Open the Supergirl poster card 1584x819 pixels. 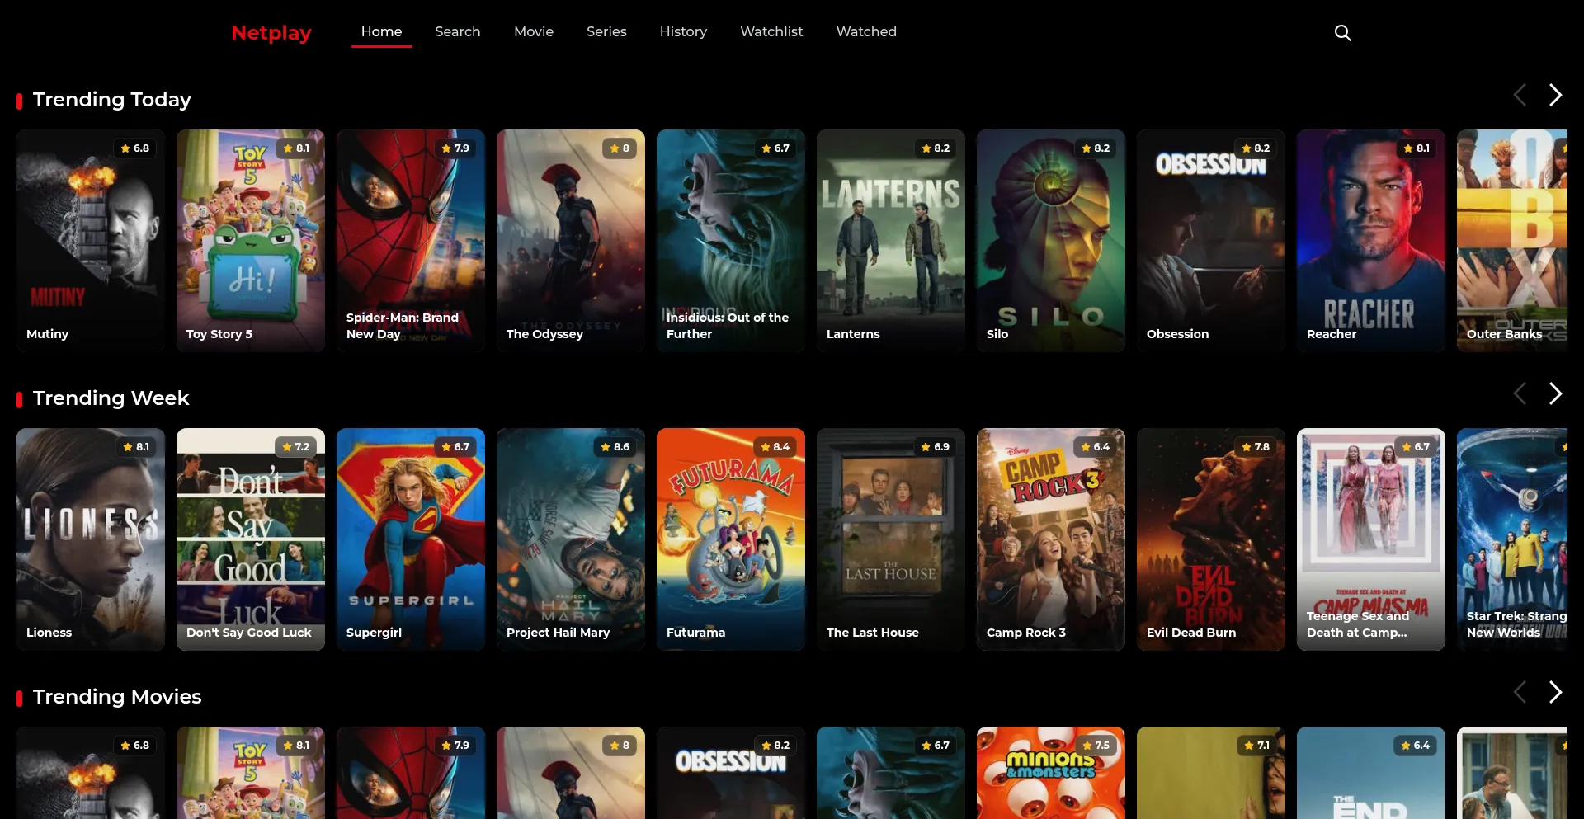tap(411, 539)
